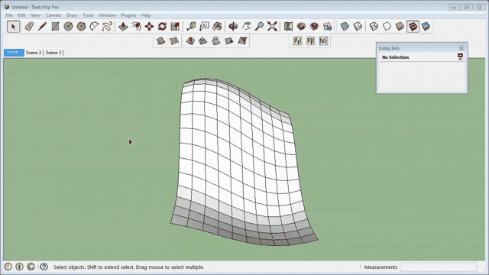The image size is (489, 275).
Task: Select the Orbit tool
Action: pyautogui.click(x=233, y=27)
